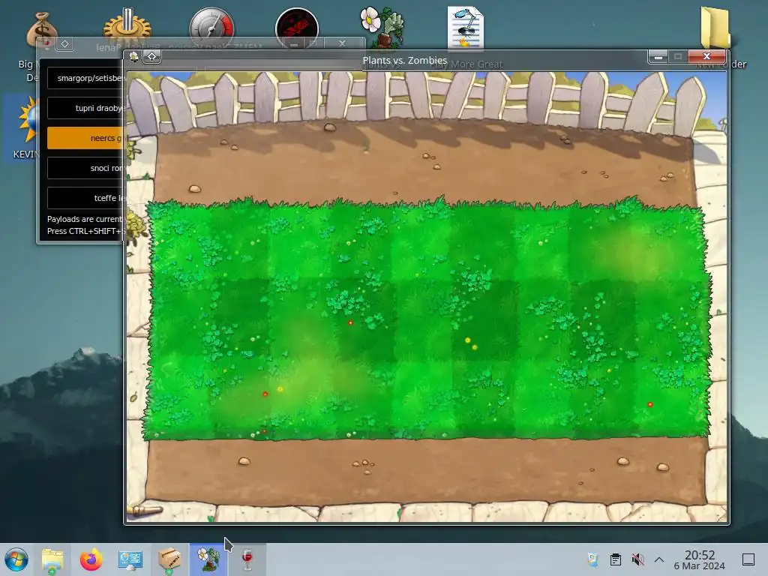The width and height of the screenshot is (768, 576).
Task: Open the gear and column desktop icon
Action: pyautogui.click(x=127, y=25)
